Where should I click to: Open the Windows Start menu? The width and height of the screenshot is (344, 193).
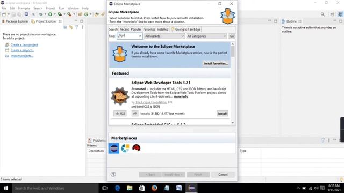click(x=6, y=188)
